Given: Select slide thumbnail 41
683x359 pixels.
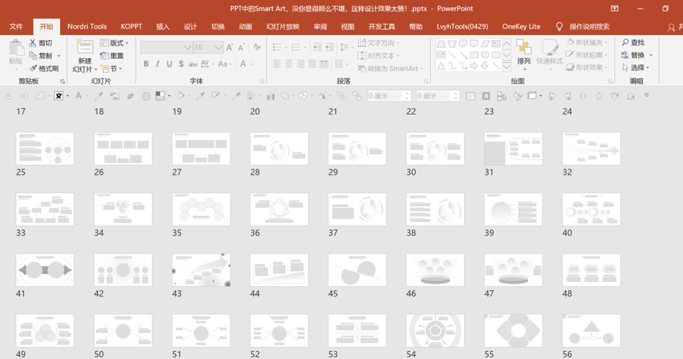Looking at the screenshot, I should tap(45, 270).
